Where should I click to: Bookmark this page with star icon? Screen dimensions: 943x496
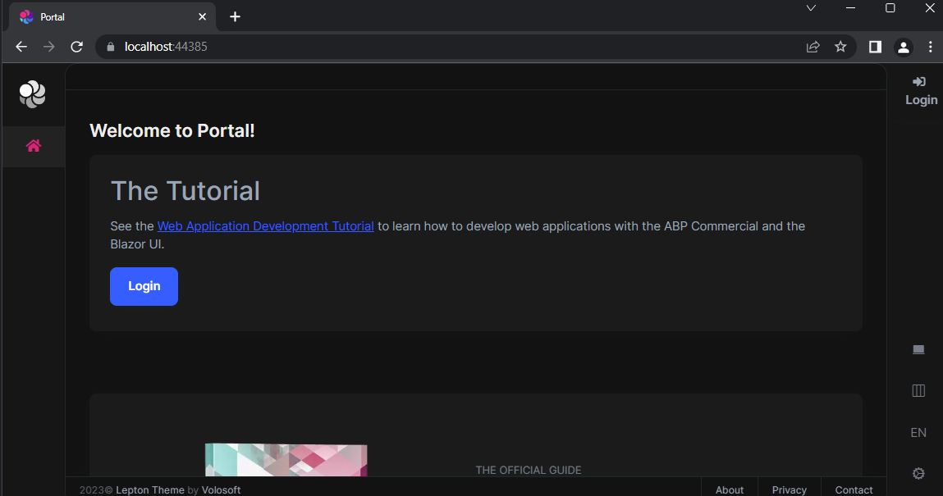click(x=840, y=47)
